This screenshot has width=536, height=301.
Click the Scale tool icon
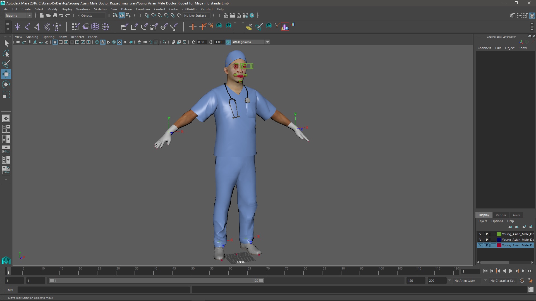coord(6,95)
